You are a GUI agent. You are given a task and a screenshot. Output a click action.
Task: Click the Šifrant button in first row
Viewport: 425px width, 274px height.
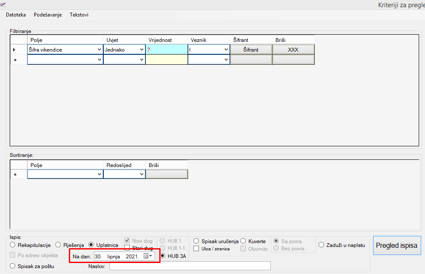coord(251,49)
